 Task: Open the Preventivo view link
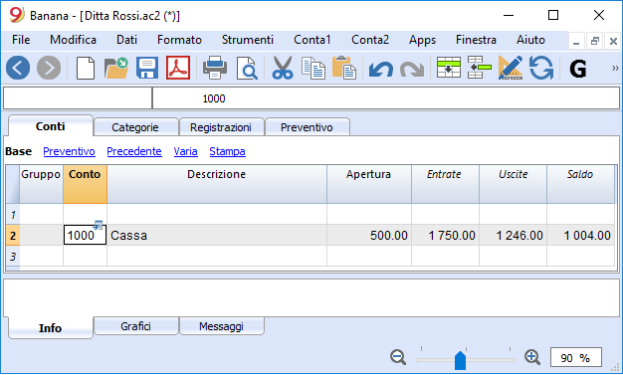tap(69, 151)
